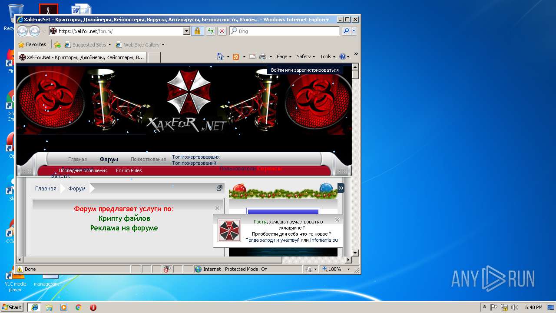Screen dimensions: 556x313
Task: Open a new blank tab
Action: (x=154, y=57)
